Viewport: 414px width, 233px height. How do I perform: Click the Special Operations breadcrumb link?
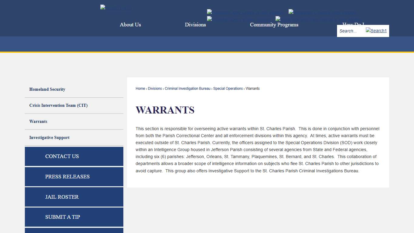[x=228, y=88]
